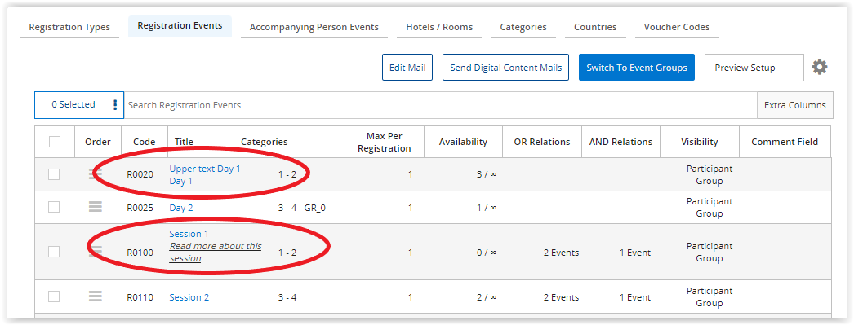Image resolution: width=854 pixels, height=325 pixels.
Task: Open the Preview Setup selector
Action: [754, 68]
